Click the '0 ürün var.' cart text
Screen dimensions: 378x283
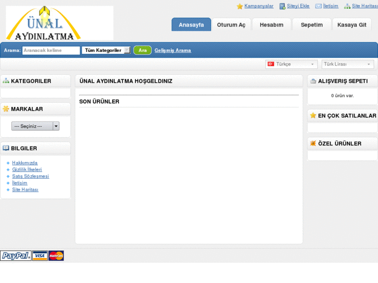coord(342,96)
